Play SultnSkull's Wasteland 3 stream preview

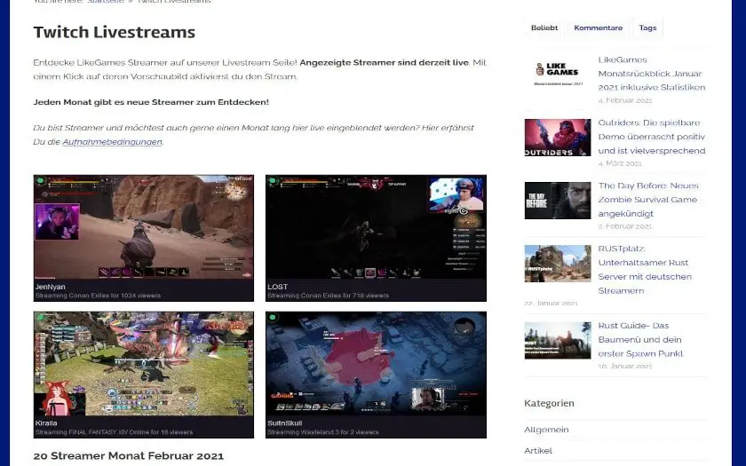(376, 364)
